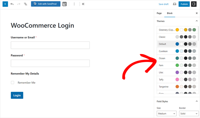The width and height of the screenshot is (200, 118).
Task: Switch to the Page tab
Action: tap(159, 13)
